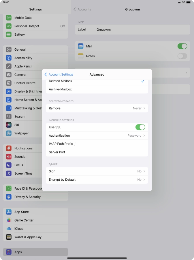Image resolution: width=194 pixels, height=260 pixels.
Task: Select the Siri icon
Action: point(9,125)
